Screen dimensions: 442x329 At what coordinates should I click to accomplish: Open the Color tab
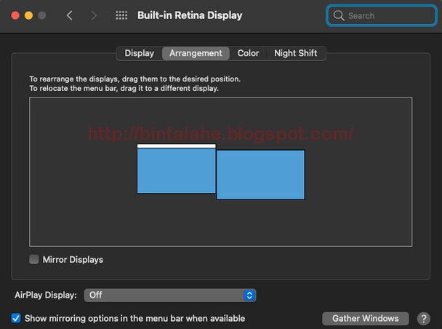(x=248, y=53)
